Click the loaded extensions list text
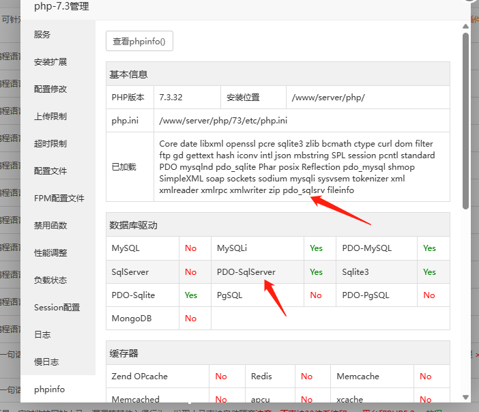This screenshot has width=479, height=412. point(297,166)
